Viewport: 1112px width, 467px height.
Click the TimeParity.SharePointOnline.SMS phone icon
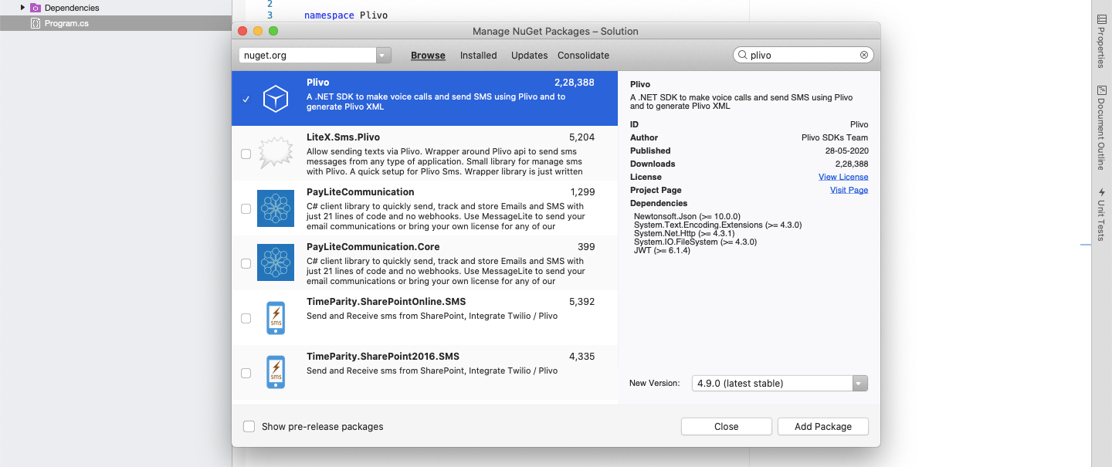pos(275,317)
